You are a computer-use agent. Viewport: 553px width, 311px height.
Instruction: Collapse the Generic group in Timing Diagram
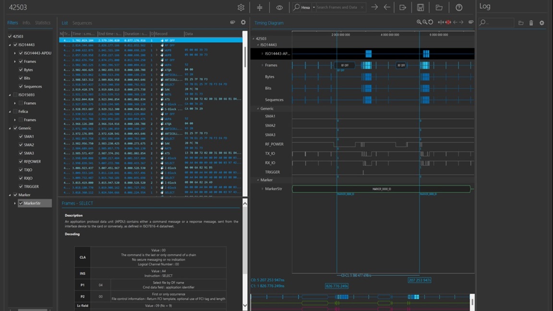point(258,108)
